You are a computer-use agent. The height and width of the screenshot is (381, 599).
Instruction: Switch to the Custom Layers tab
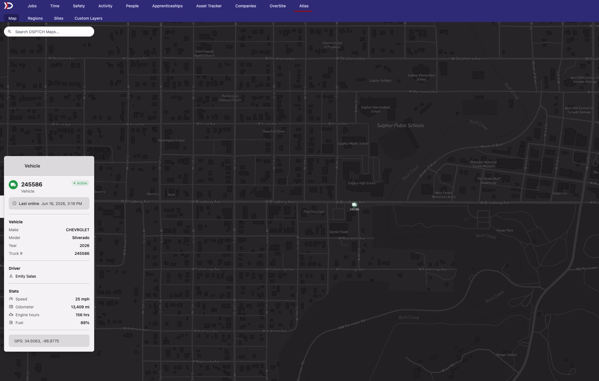pos(88,18)
